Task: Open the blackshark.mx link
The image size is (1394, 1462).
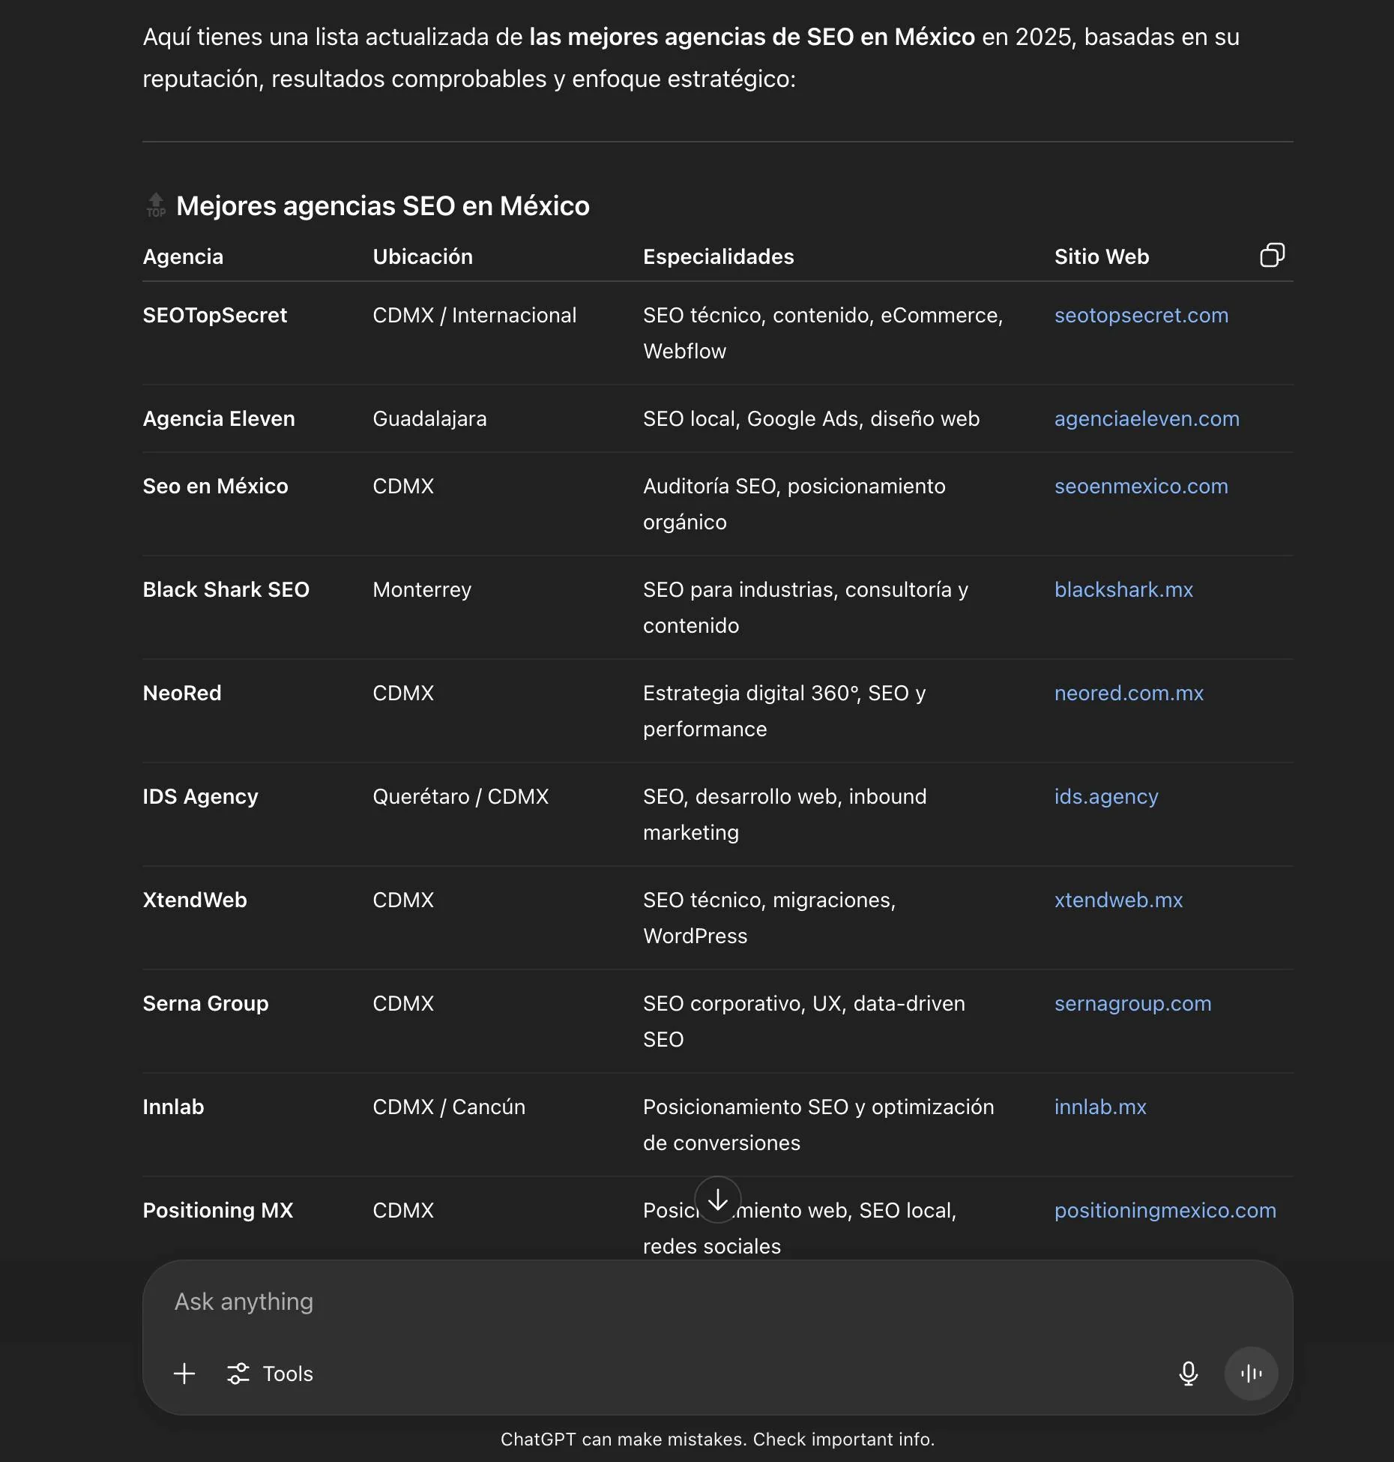Action: click(x=1123, y=589)
